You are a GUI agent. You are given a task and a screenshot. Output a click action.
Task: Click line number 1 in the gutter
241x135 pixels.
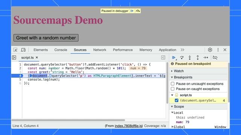tap(20, 64)
